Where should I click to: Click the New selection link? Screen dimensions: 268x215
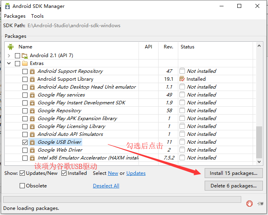pos(113,173)
